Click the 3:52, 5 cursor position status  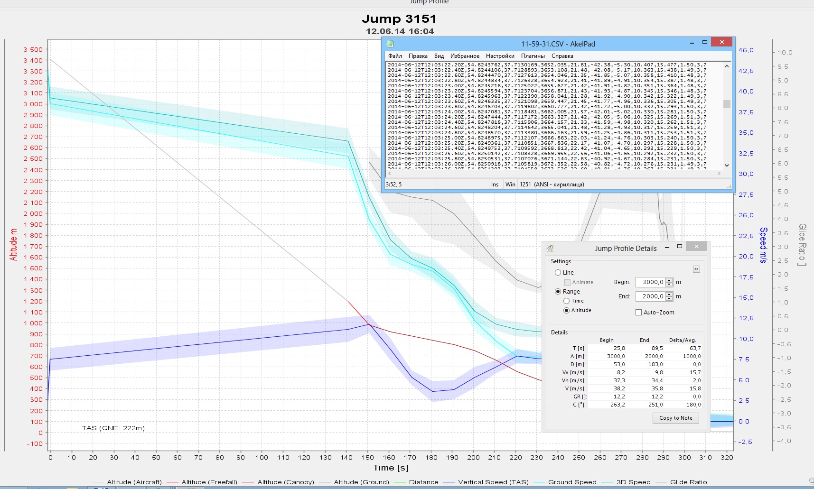393,185
